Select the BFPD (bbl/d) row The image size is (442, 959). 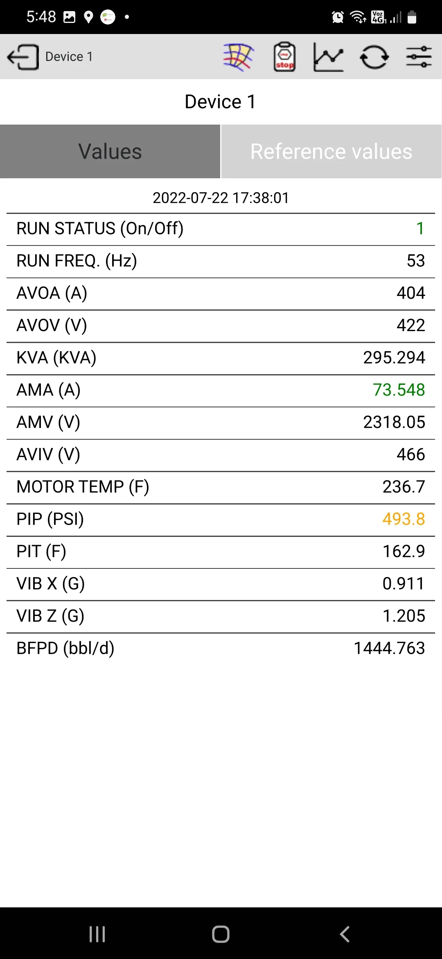(x=221, y=648)
